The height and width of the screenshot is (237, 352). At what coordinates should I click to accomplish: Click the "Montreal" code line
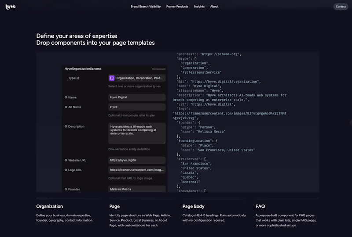click(x=190, y=182)
